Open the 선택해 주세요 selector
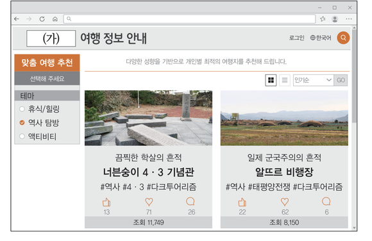This screenshot has width=372, height=241. coord(47,78)
